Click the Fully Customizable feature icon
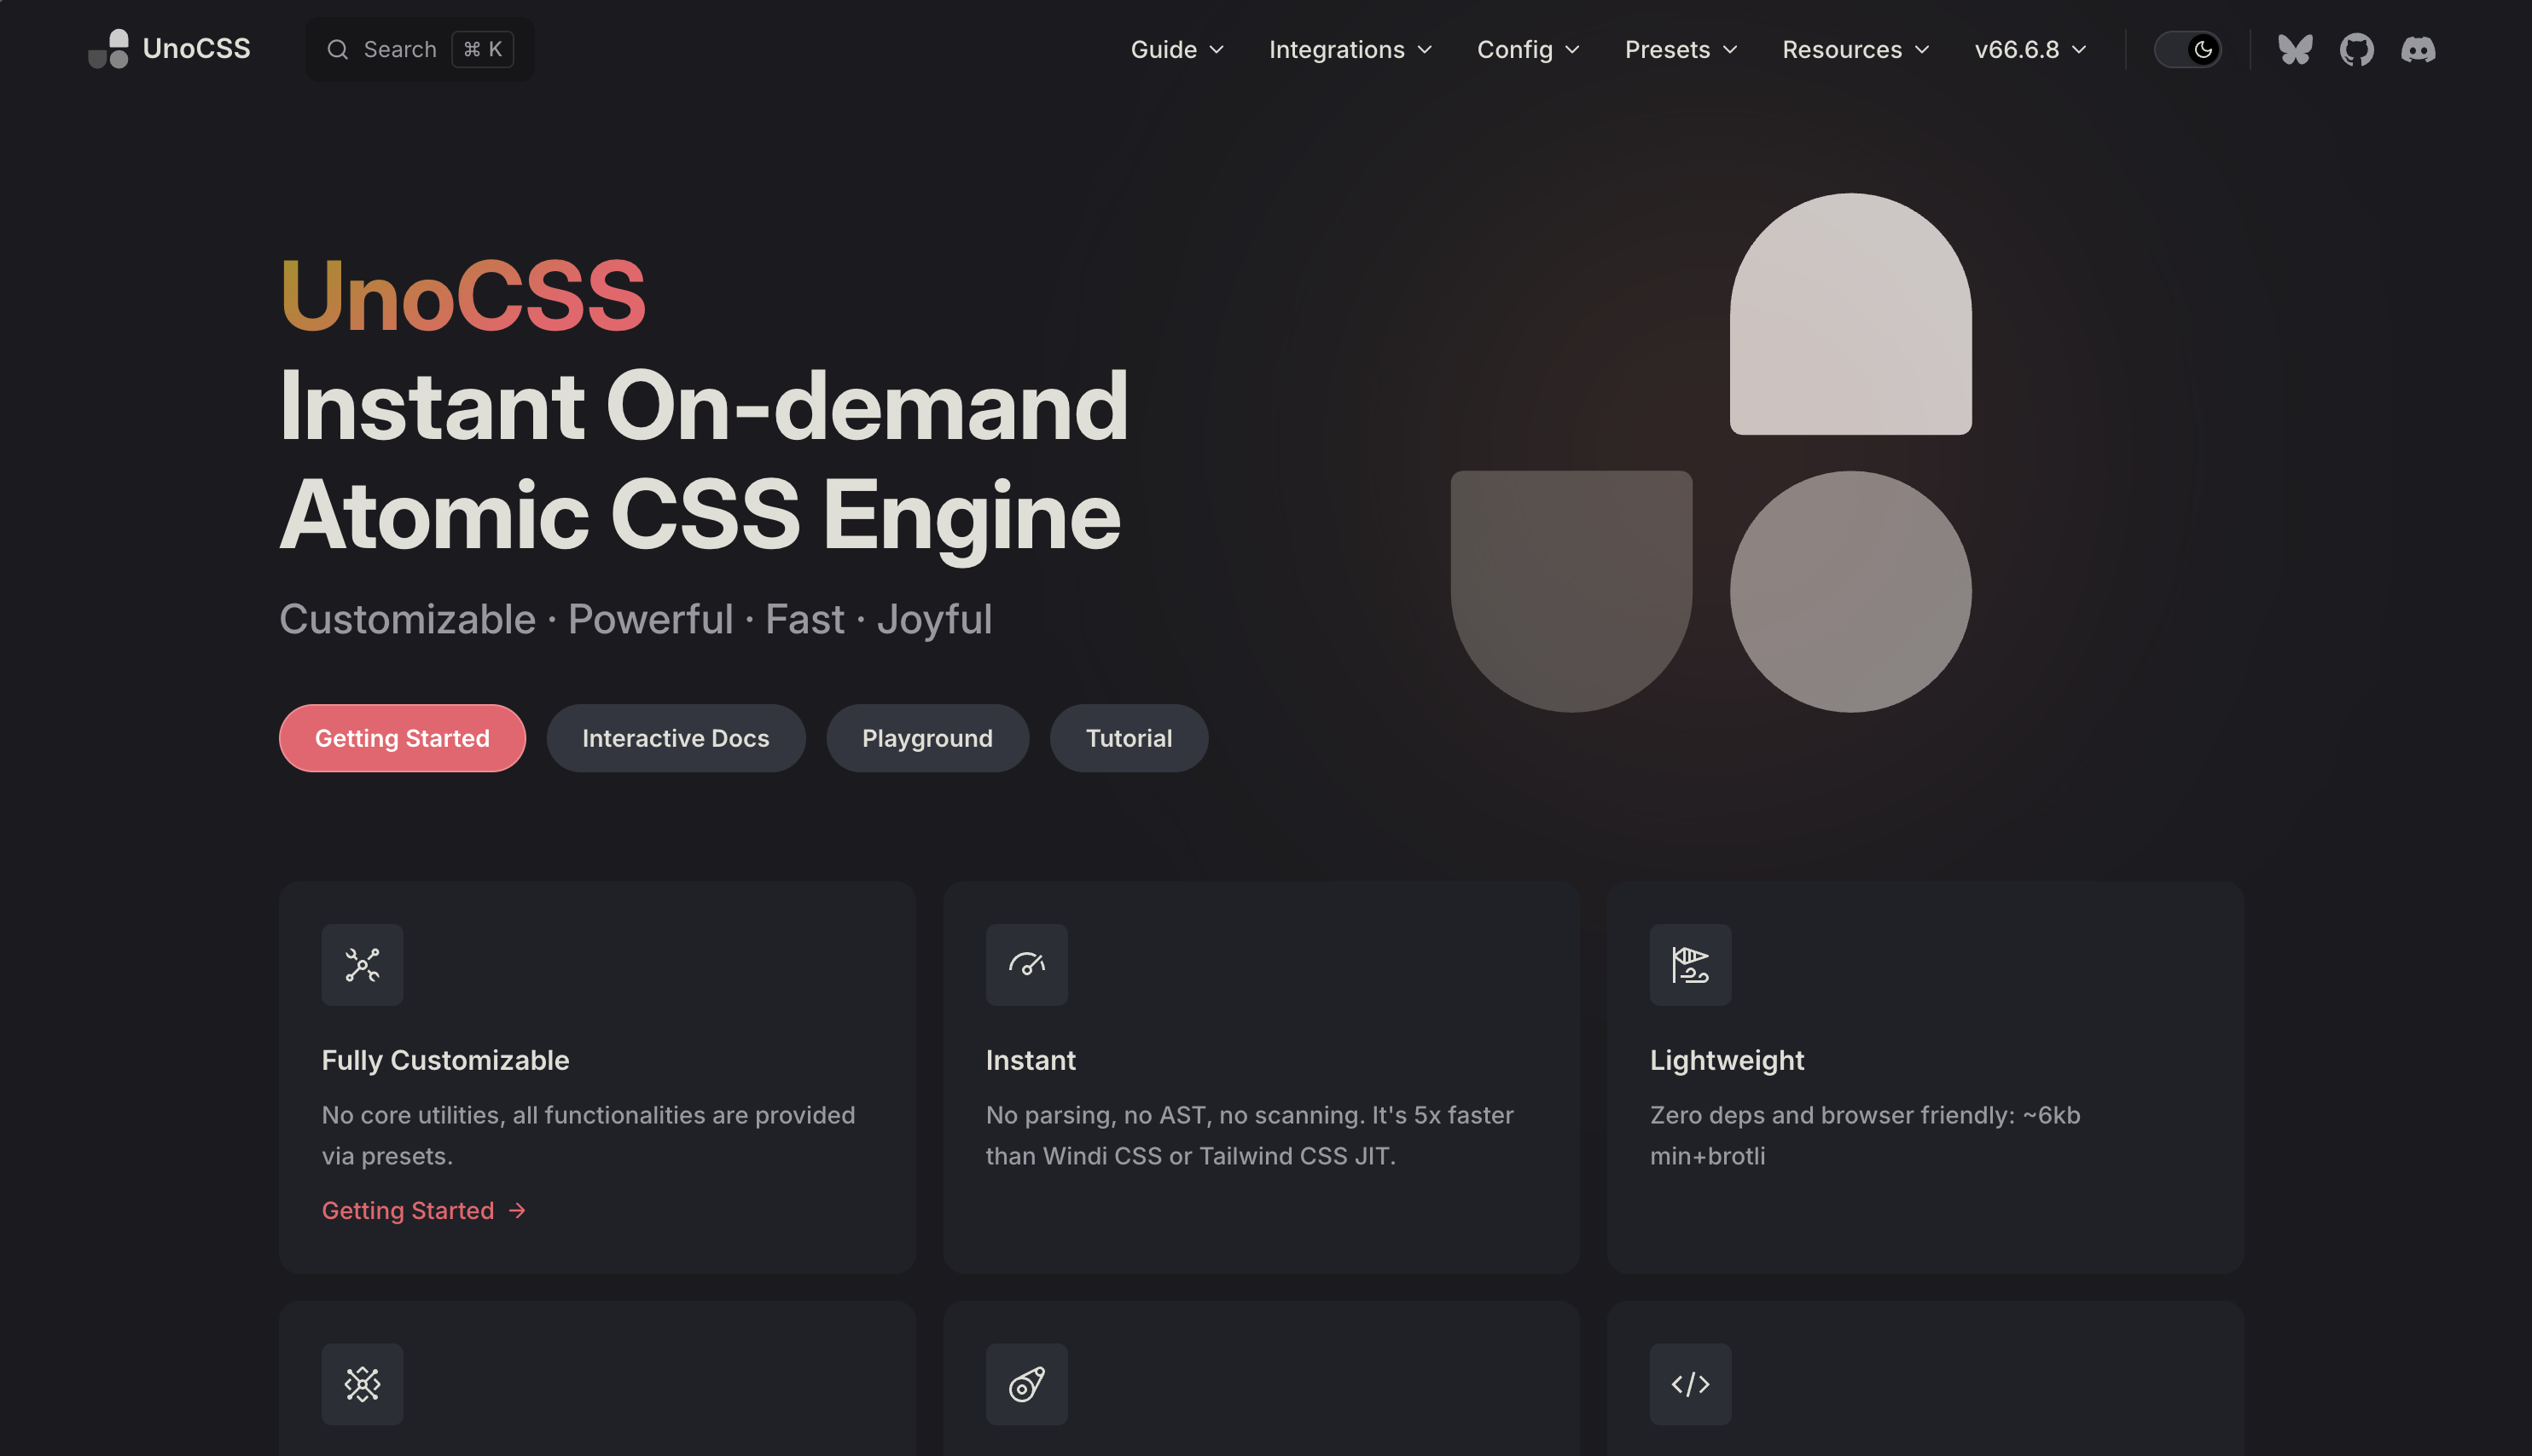 point(363,965)
